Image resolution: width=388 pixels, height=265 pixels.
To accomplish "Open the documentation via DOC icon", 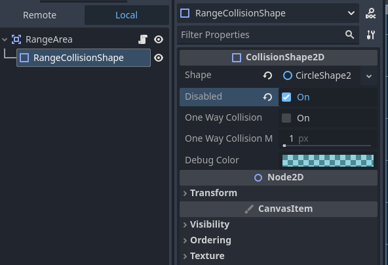I will pyautogui.click(x=370, y=13).
